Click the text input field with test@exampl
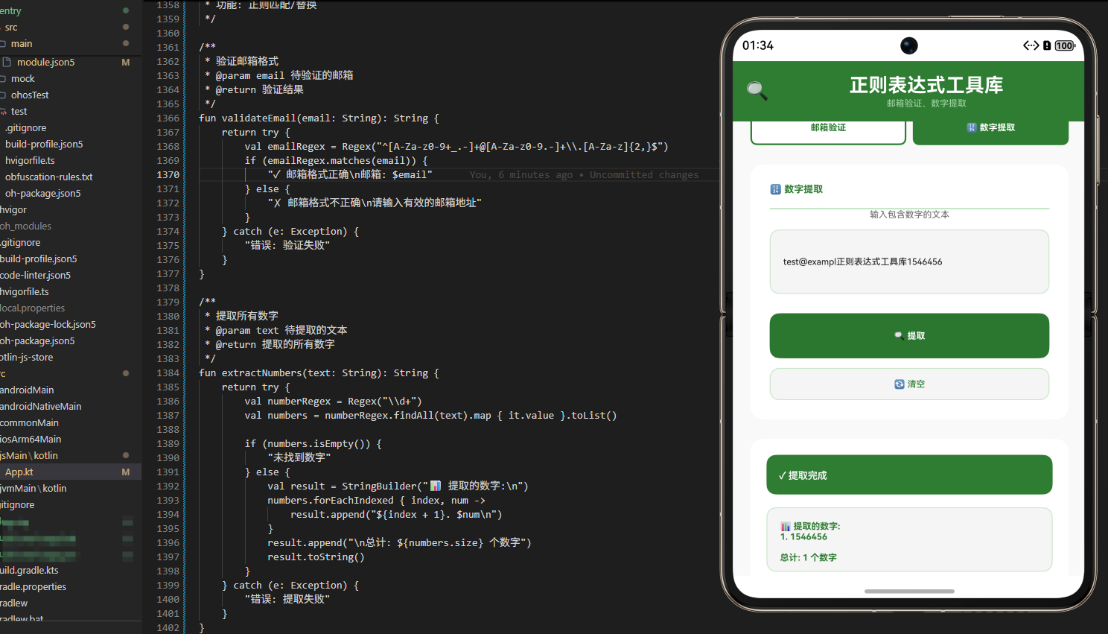Screen dimensions: 1108x634 [909, 261]
